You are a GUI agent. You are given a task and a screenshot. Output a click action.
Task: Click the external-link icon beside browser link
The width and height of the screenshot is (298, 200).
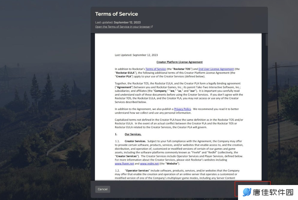(x=152, y=27)
